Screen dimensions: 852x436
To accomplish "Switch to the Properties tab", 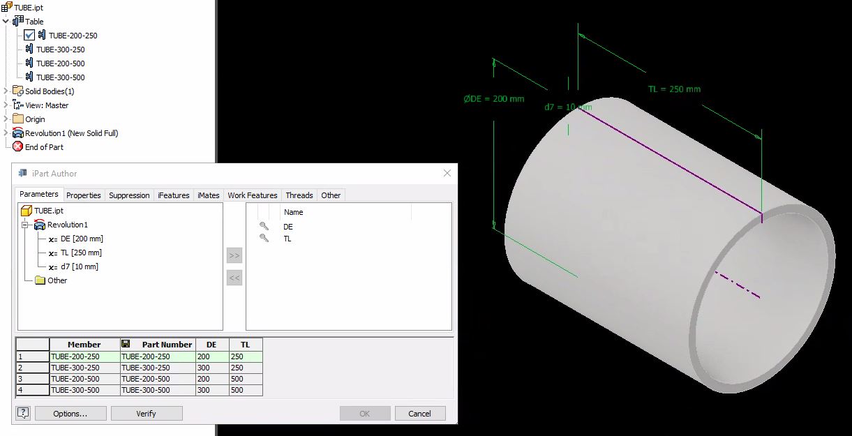I will coord(84,195).
